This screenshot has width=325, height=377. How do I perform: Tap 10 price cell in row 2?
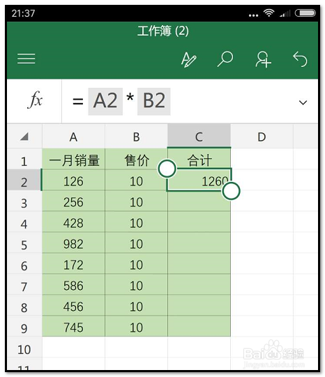point(137,180)
